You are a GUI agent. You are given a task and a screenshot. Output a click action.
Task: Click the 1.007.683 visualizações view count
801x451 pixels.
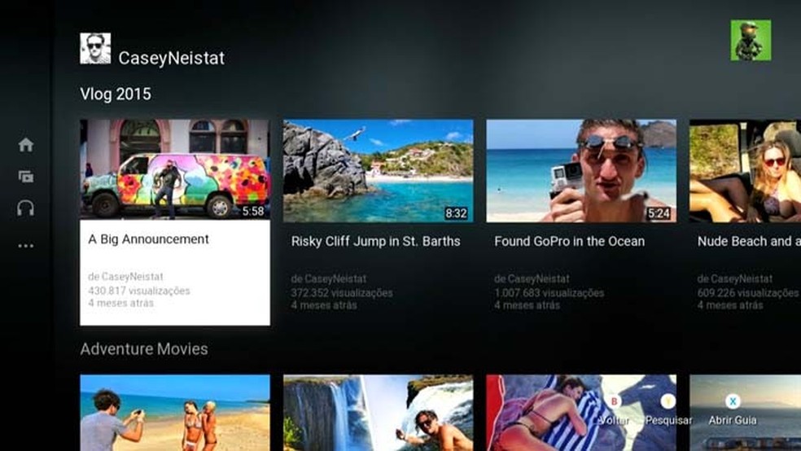click(549, 293)
